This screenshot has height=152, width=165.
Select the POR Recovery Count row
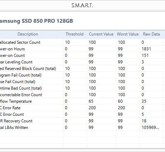pyautogui.click(x=81, y=121)
